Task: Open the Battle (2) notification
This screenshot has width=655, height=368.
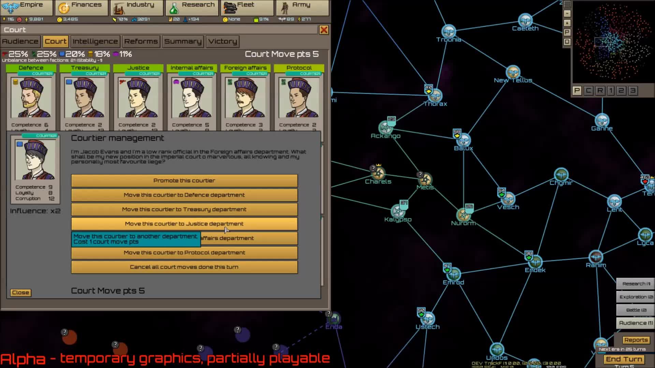Action: pos(636,310)
